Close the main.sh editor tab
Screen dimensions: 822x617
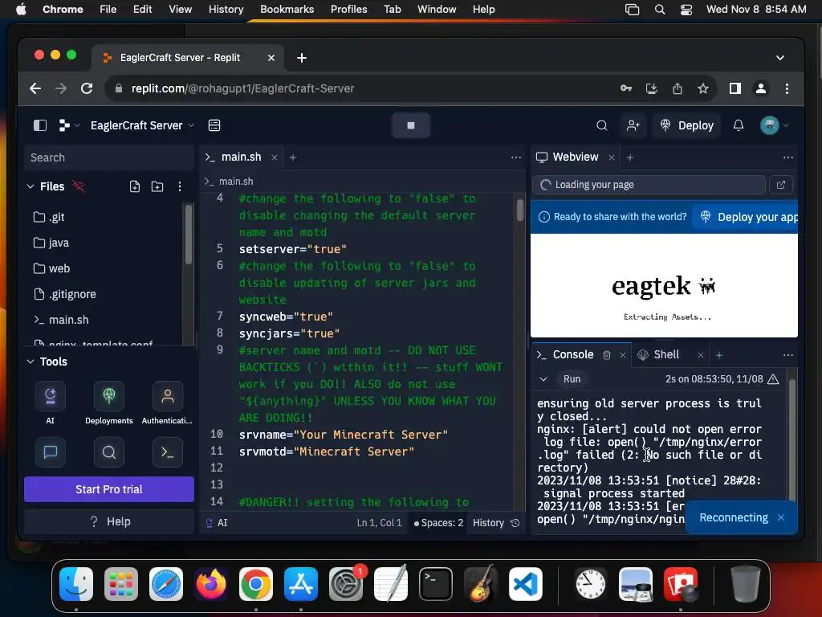click(275, 157)
